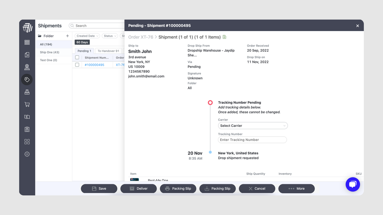Open the inventory boxes icon in sidebar

coord(27,92)
